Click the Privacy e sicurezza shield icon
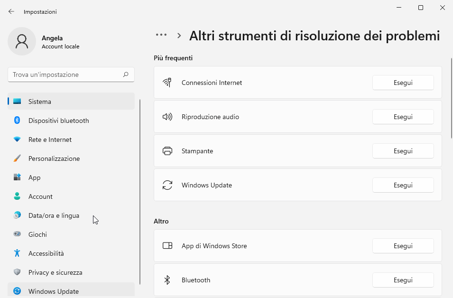Viewport: 453px width, 298px height. click(x=17, y=272)
